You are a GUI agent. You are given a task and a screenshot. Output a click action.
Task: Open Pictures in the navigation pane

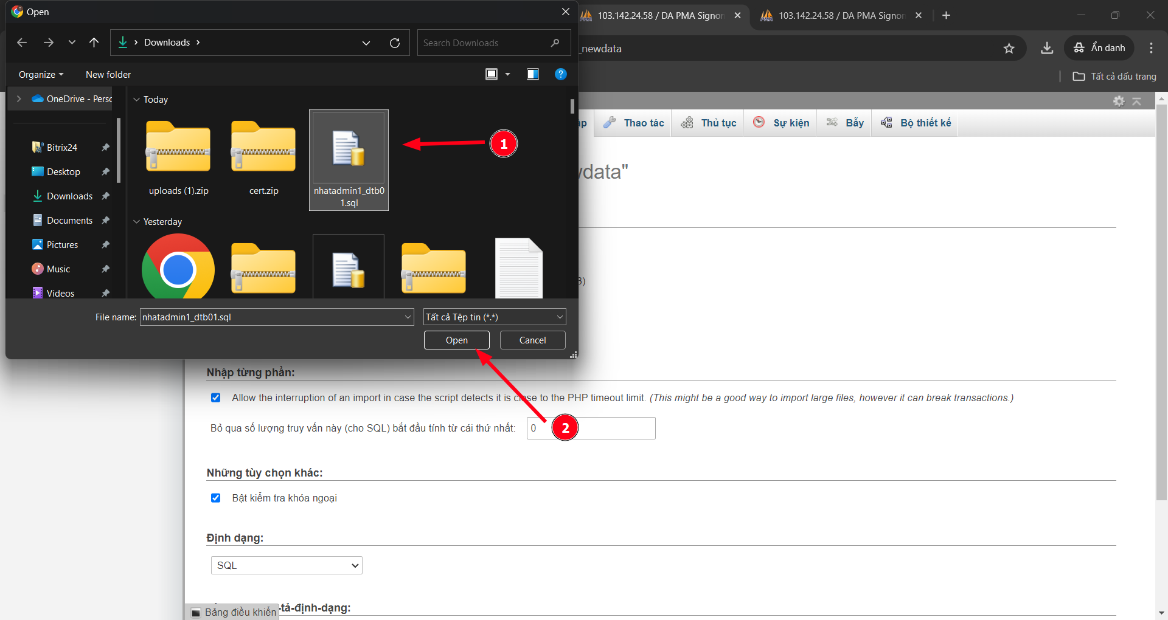pos(62,244)
